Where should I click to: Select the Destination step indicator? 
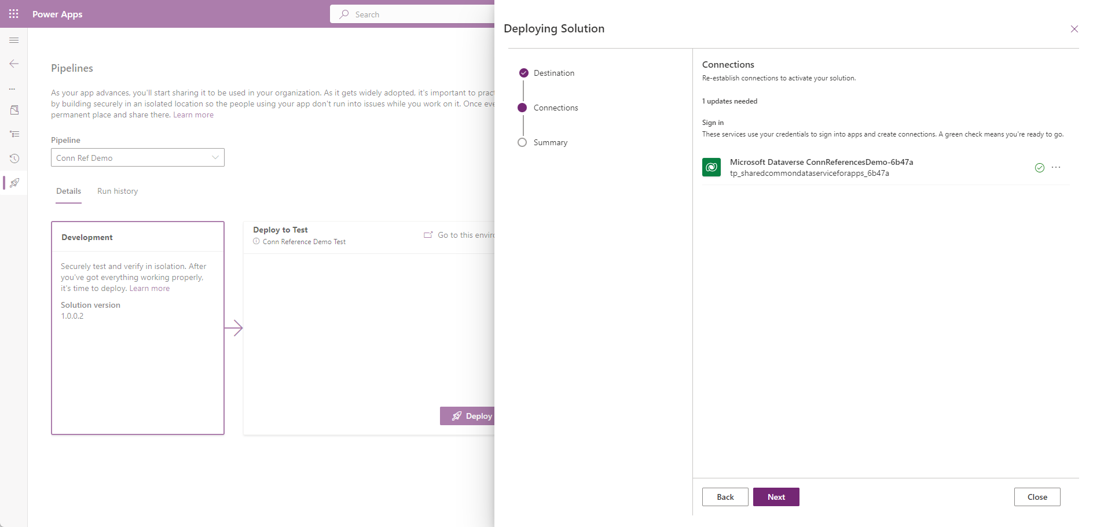(523, 73)
